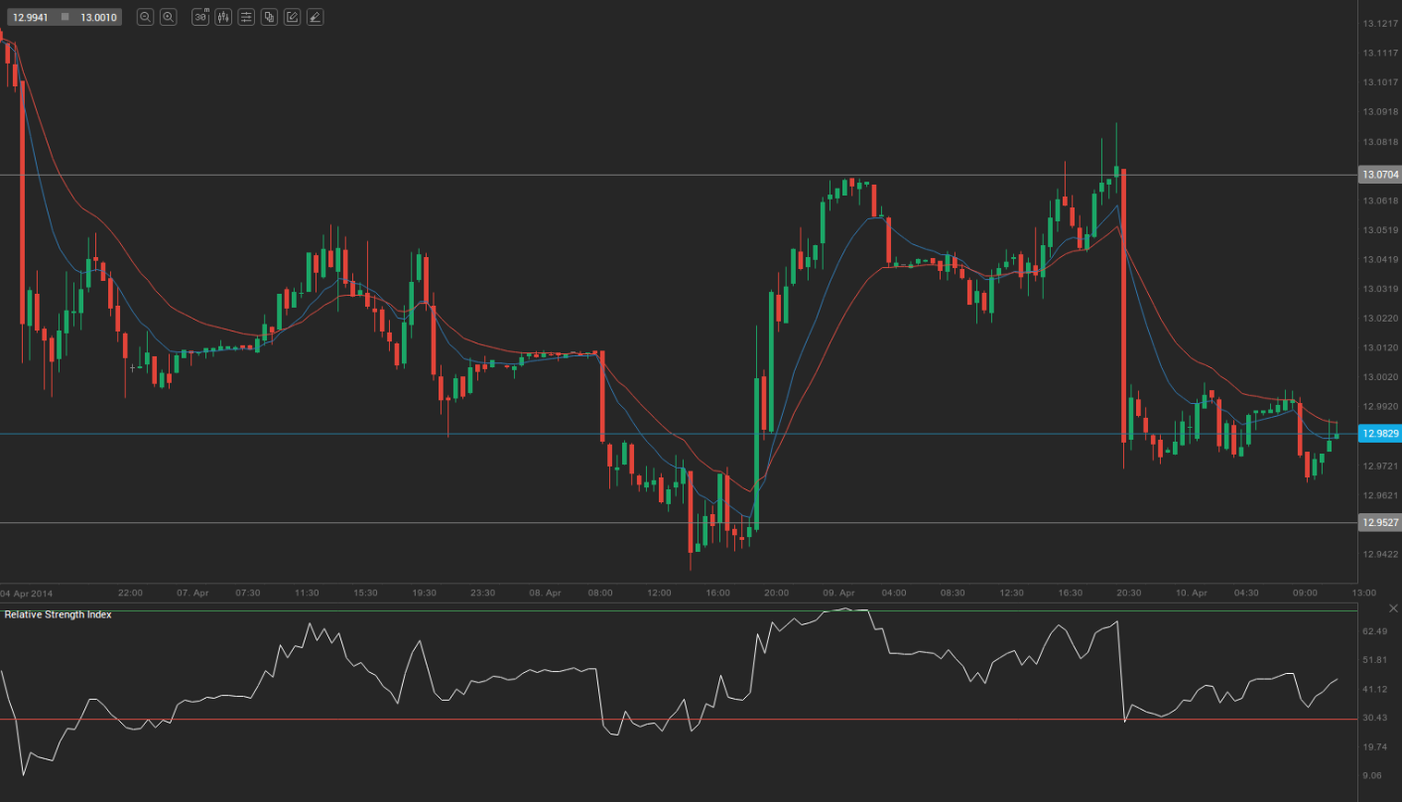Select the eraser/highlighter tool icon
Viewport: 1402px width, 802px height.
(315, 17)
